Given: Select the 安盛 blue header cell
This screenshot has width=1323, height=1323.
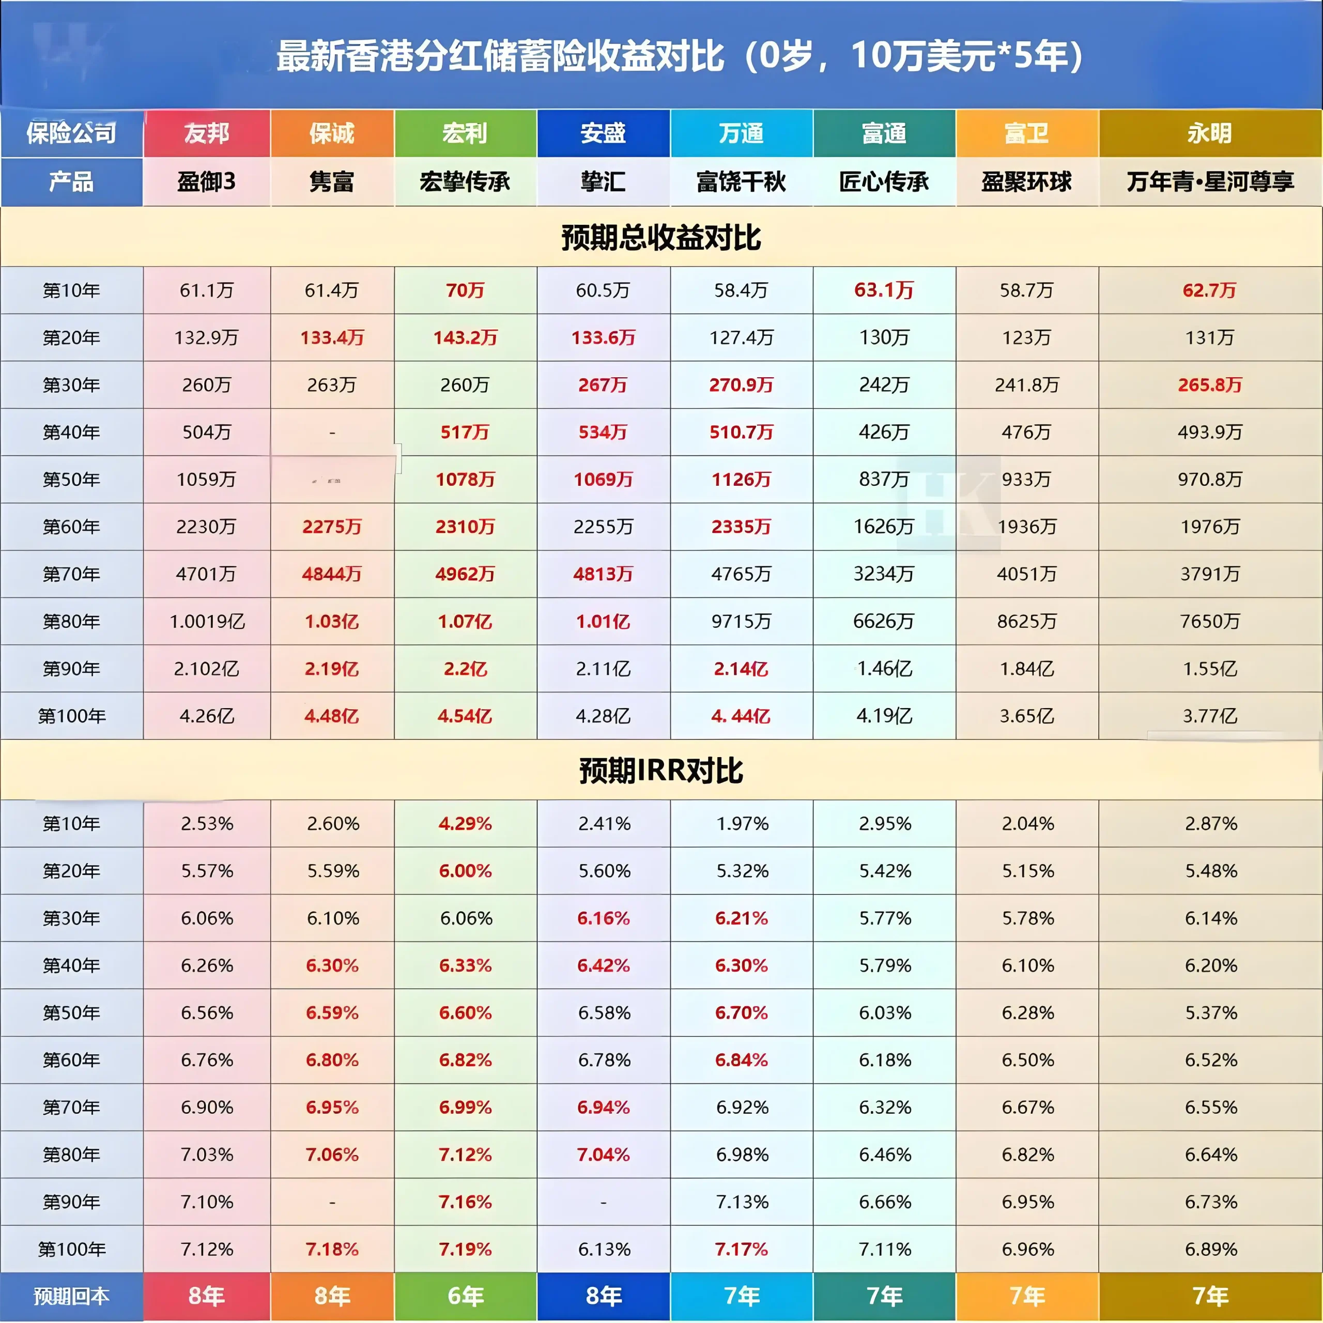Looking at the screenshot, I should click(603, 133).
